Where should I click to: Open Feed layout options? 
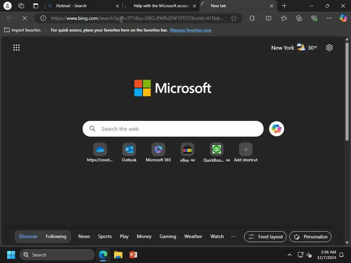coord(265,237)
